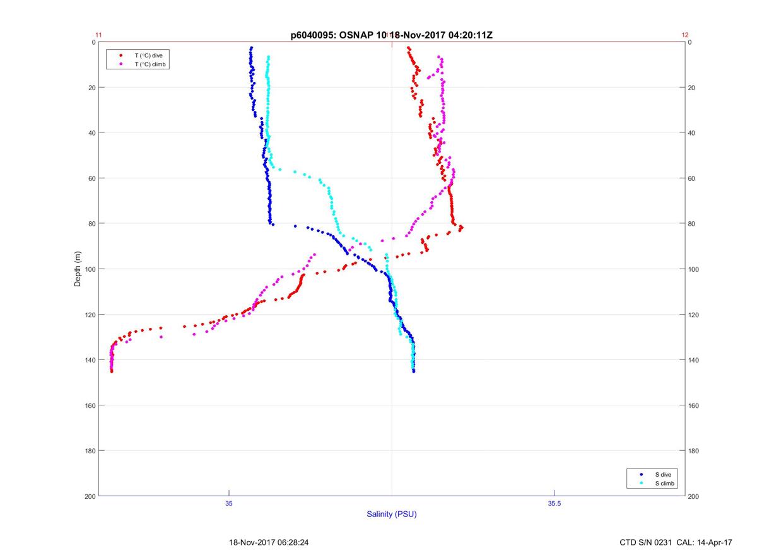Click the '40' tick on left depth axis
Image resolution: width=757 pixels, height=558 pixels.
91,133
